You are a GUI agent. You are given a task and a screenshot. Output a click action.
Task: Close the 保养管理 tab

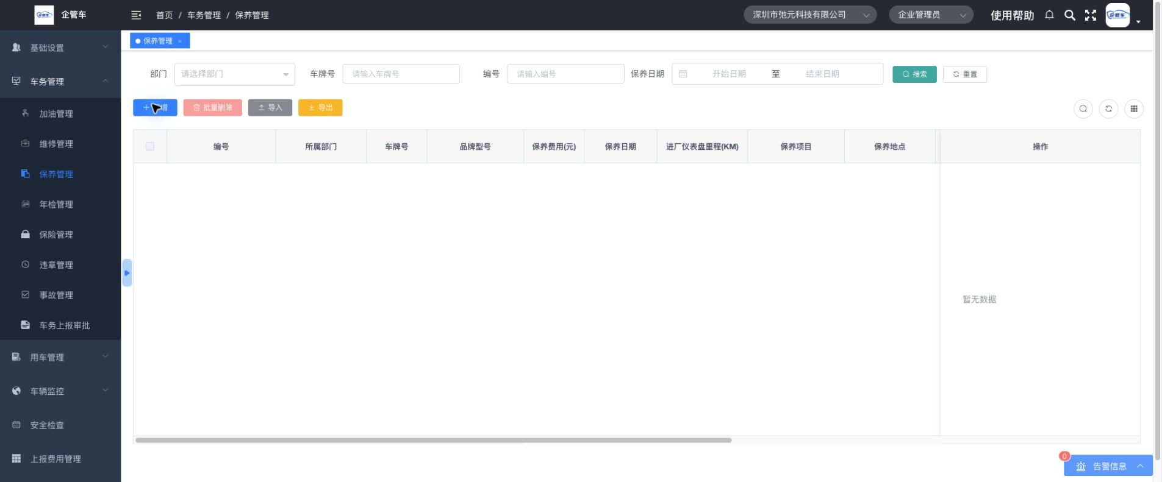point(180,41)
